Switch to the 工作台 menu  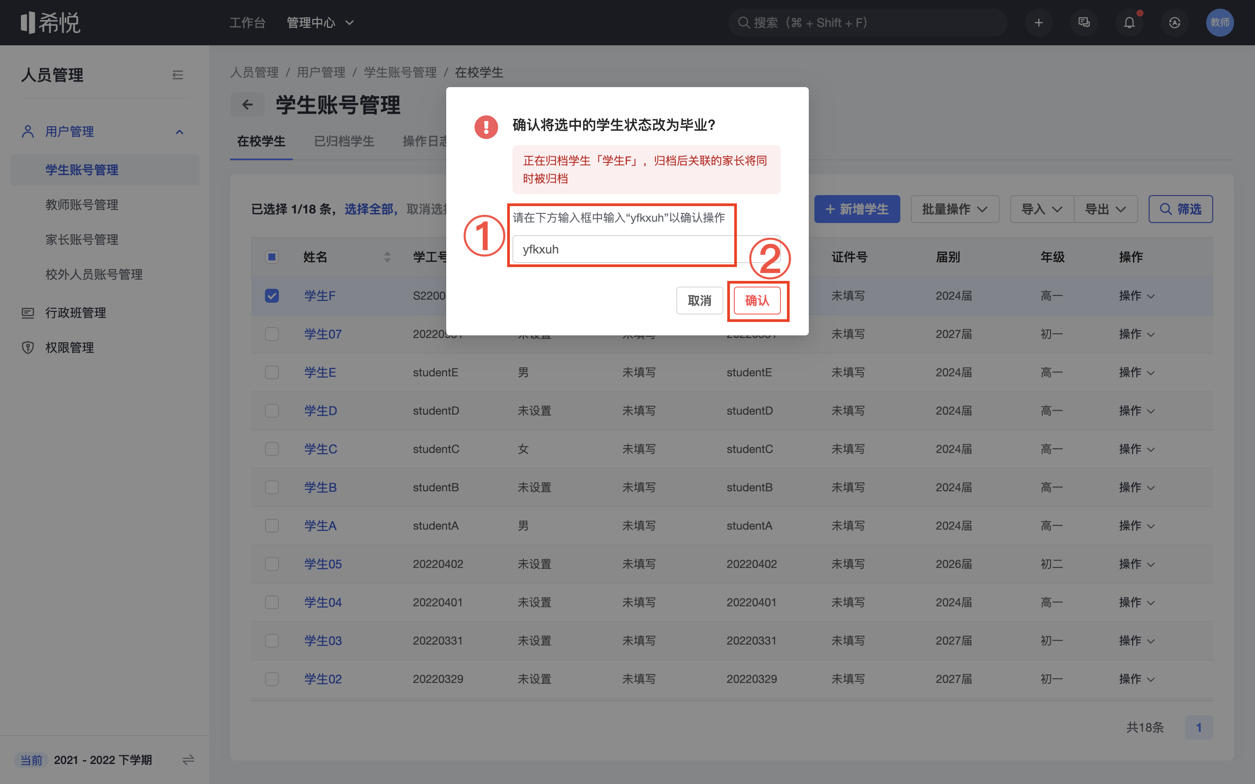(248, 23)
